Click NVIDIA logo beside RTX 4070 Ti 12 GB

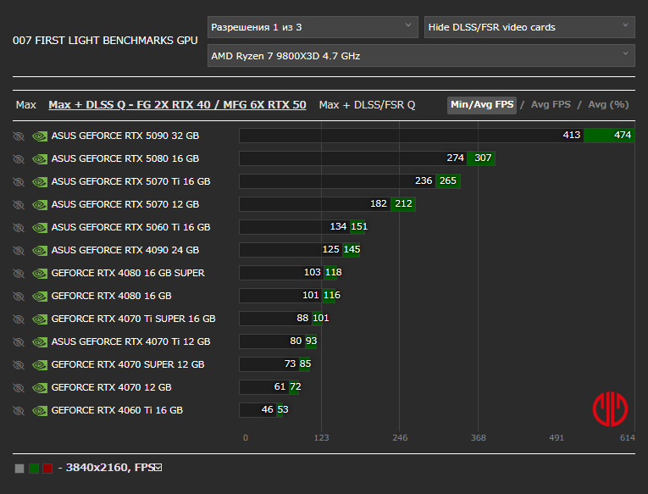coord(40,341)
